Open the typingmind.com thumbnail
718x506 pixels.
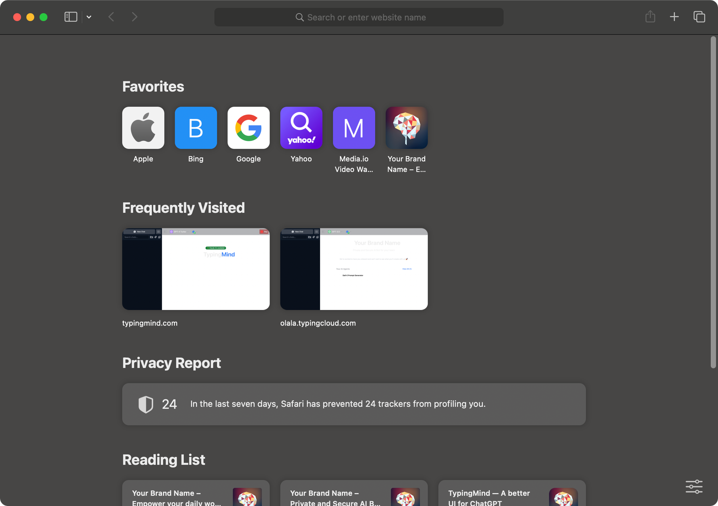(x=196, y=269)
